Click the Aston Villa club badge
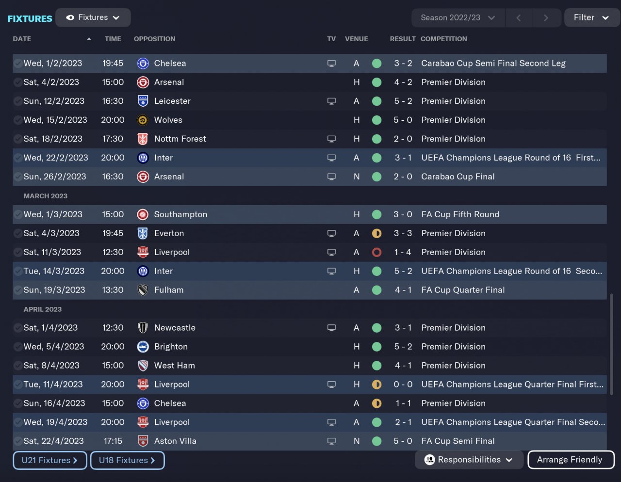 point(143,442)
